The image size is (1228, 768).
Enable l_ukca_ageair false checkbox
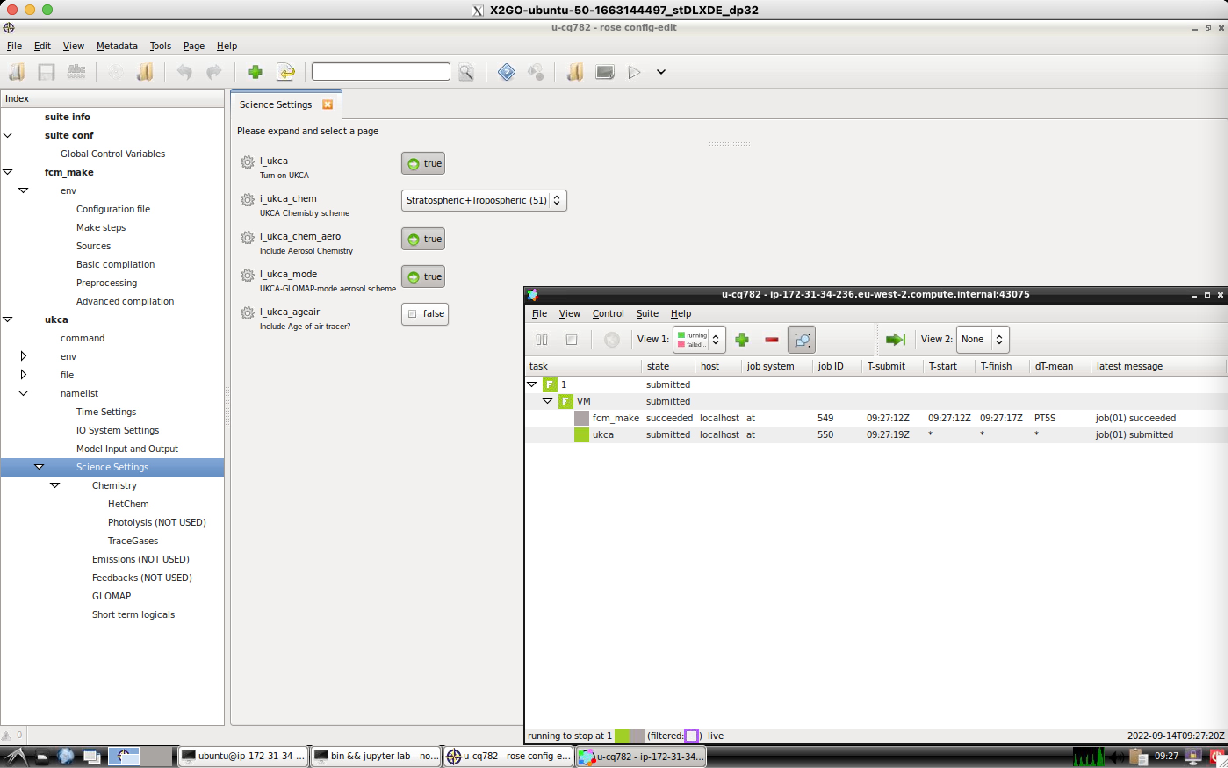425,314
